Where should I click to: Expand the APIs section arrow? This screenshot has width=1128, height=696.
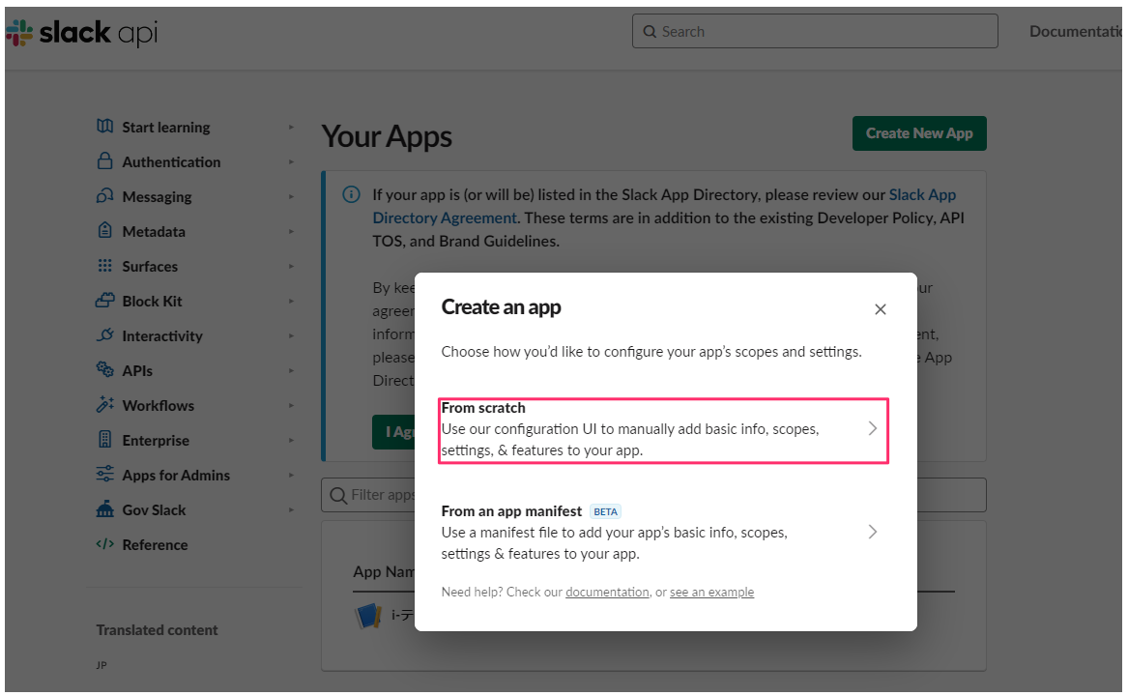[291, 370]
